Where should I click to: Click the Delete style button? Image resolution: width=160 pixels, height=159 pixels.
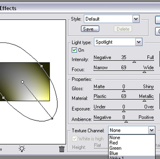coord(123,29)
